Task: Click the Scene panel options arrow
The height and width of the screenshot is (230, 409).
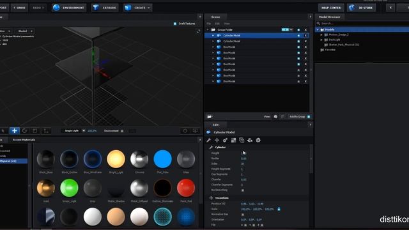Action: (310, 17)
